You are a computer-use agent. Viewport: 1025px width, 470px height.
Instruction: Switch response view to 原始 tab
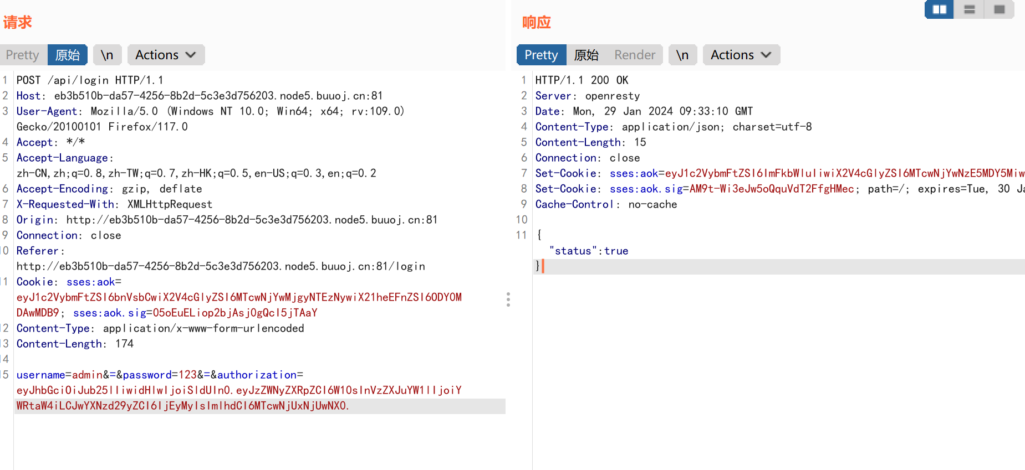(586, 55)
